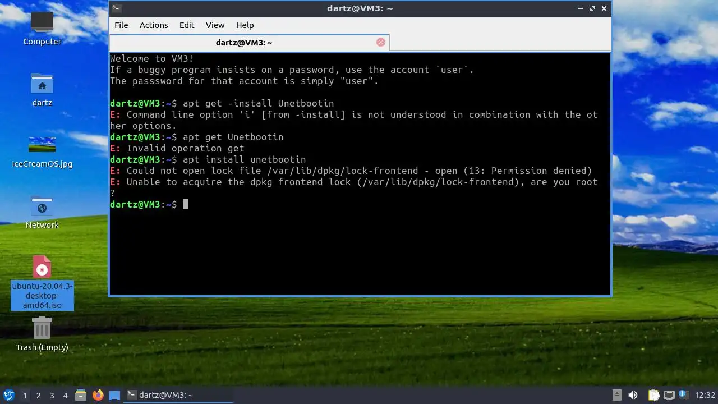Select the dartz@VM3 taskbar window button
718x404 pixels.
pos(178,395)
